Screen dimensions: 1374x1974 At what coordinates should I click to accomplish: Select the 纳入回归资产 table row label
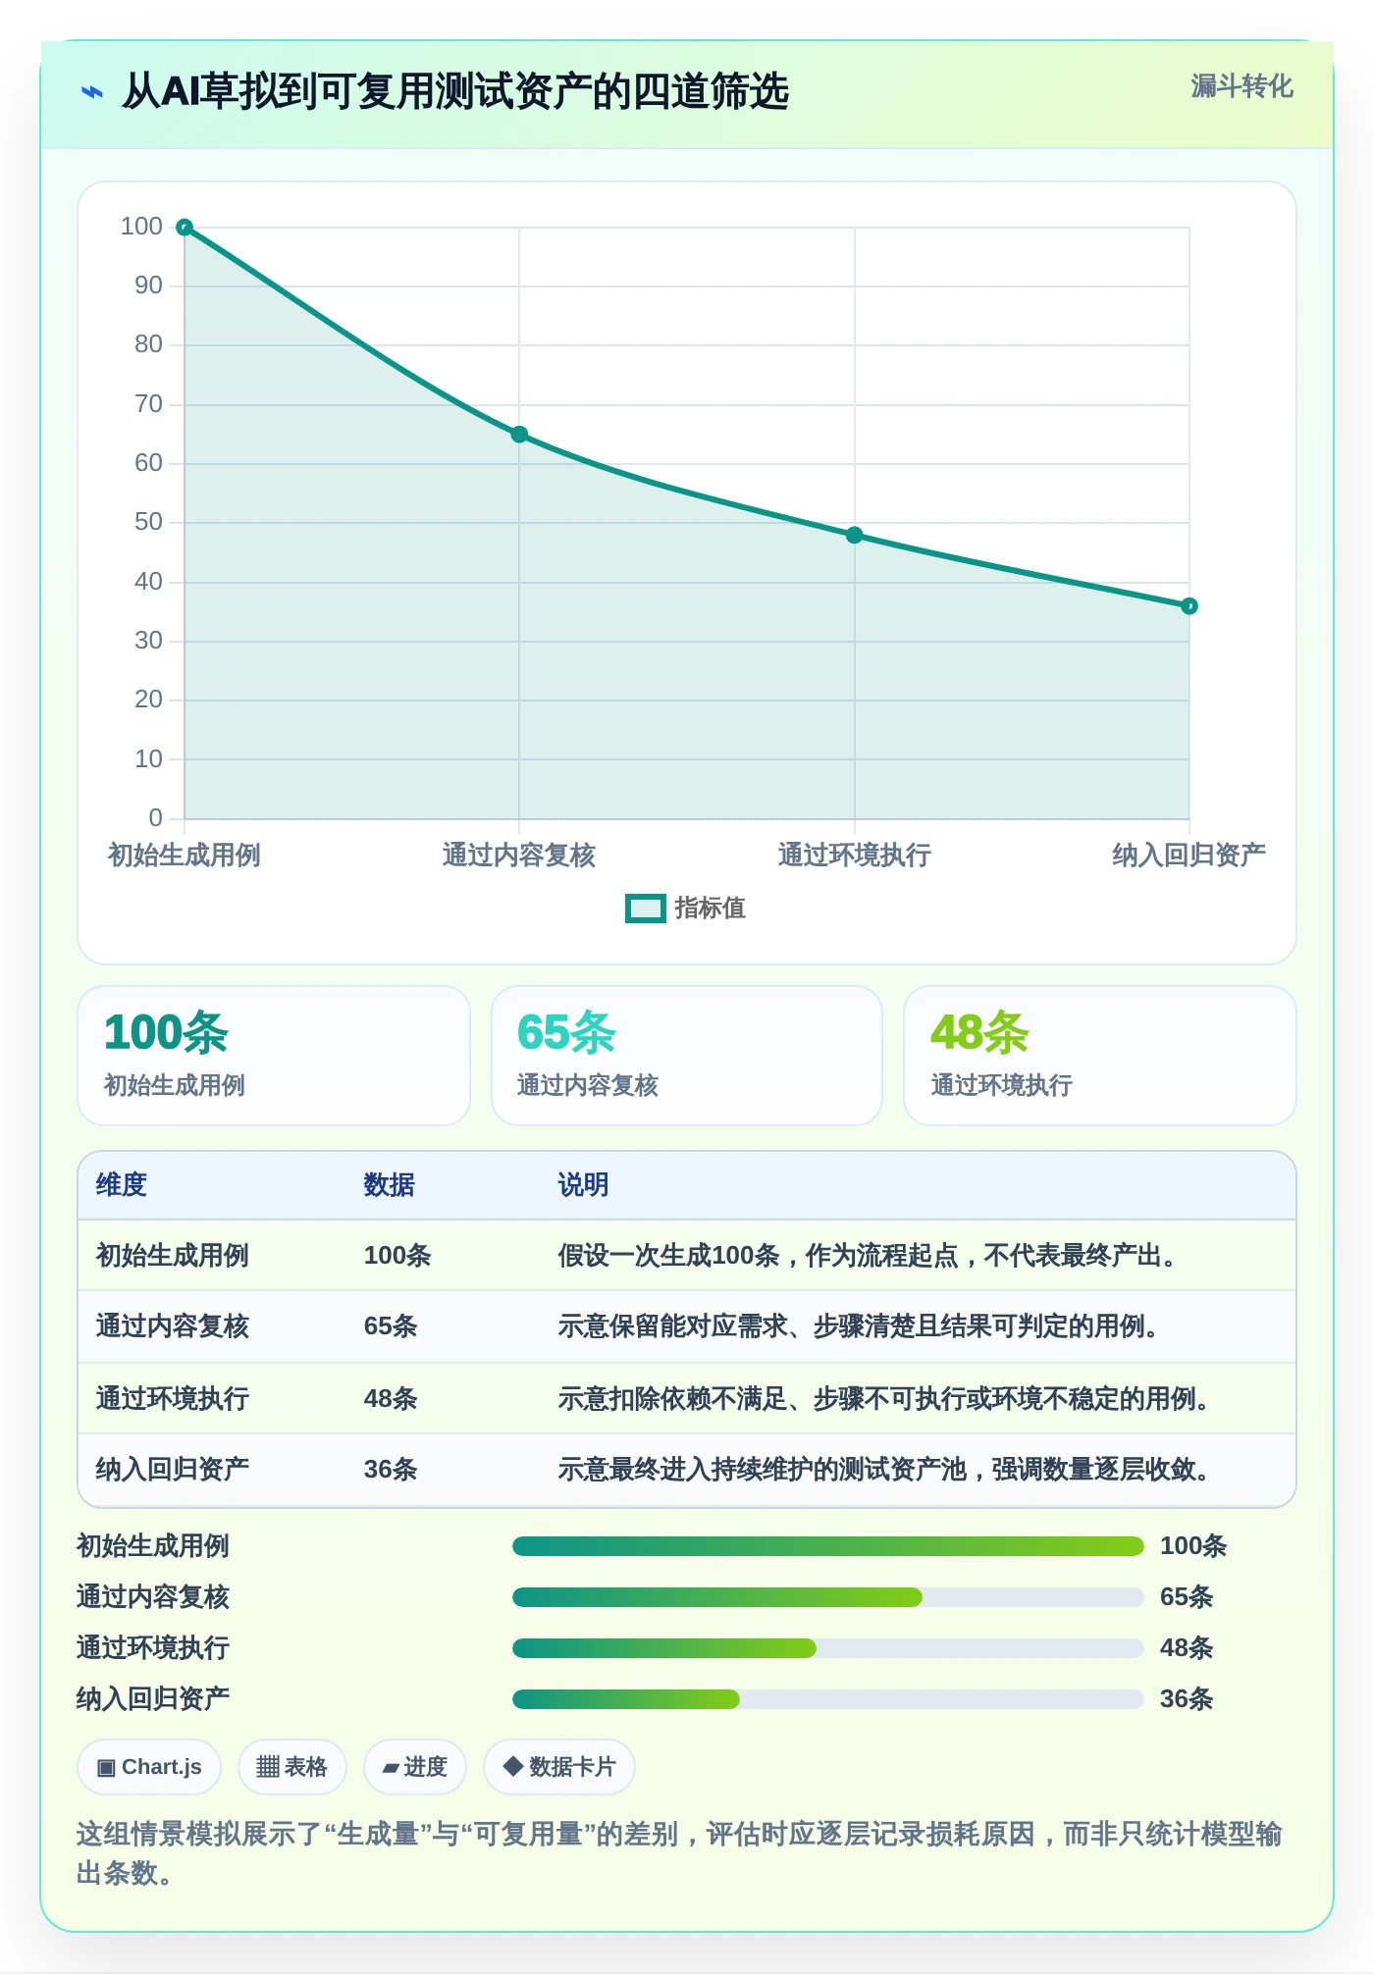tap(173, 1469)
